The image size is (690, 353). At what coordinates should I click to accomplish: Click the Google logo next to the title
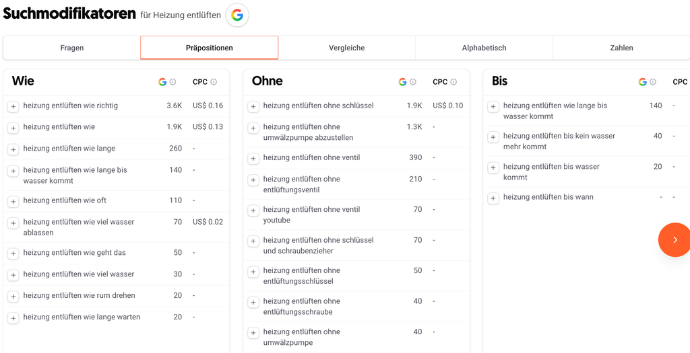tap(237, 15)
